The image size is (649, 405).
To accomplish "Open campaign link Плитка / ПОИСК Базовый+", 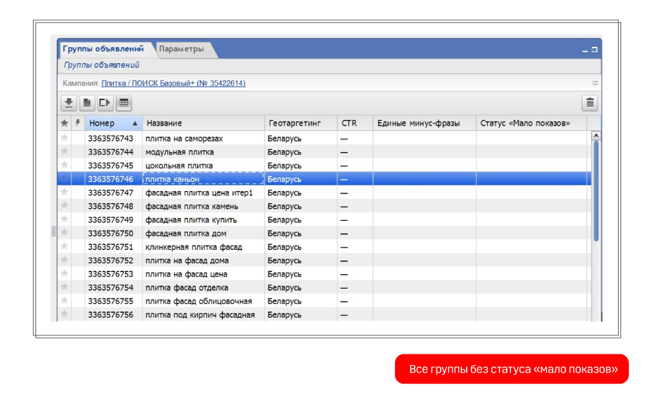I will tap(173, 83).
